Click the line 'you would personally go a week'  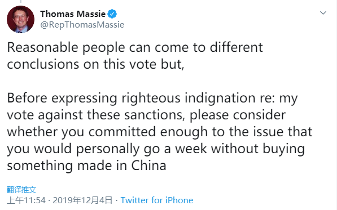156,149
